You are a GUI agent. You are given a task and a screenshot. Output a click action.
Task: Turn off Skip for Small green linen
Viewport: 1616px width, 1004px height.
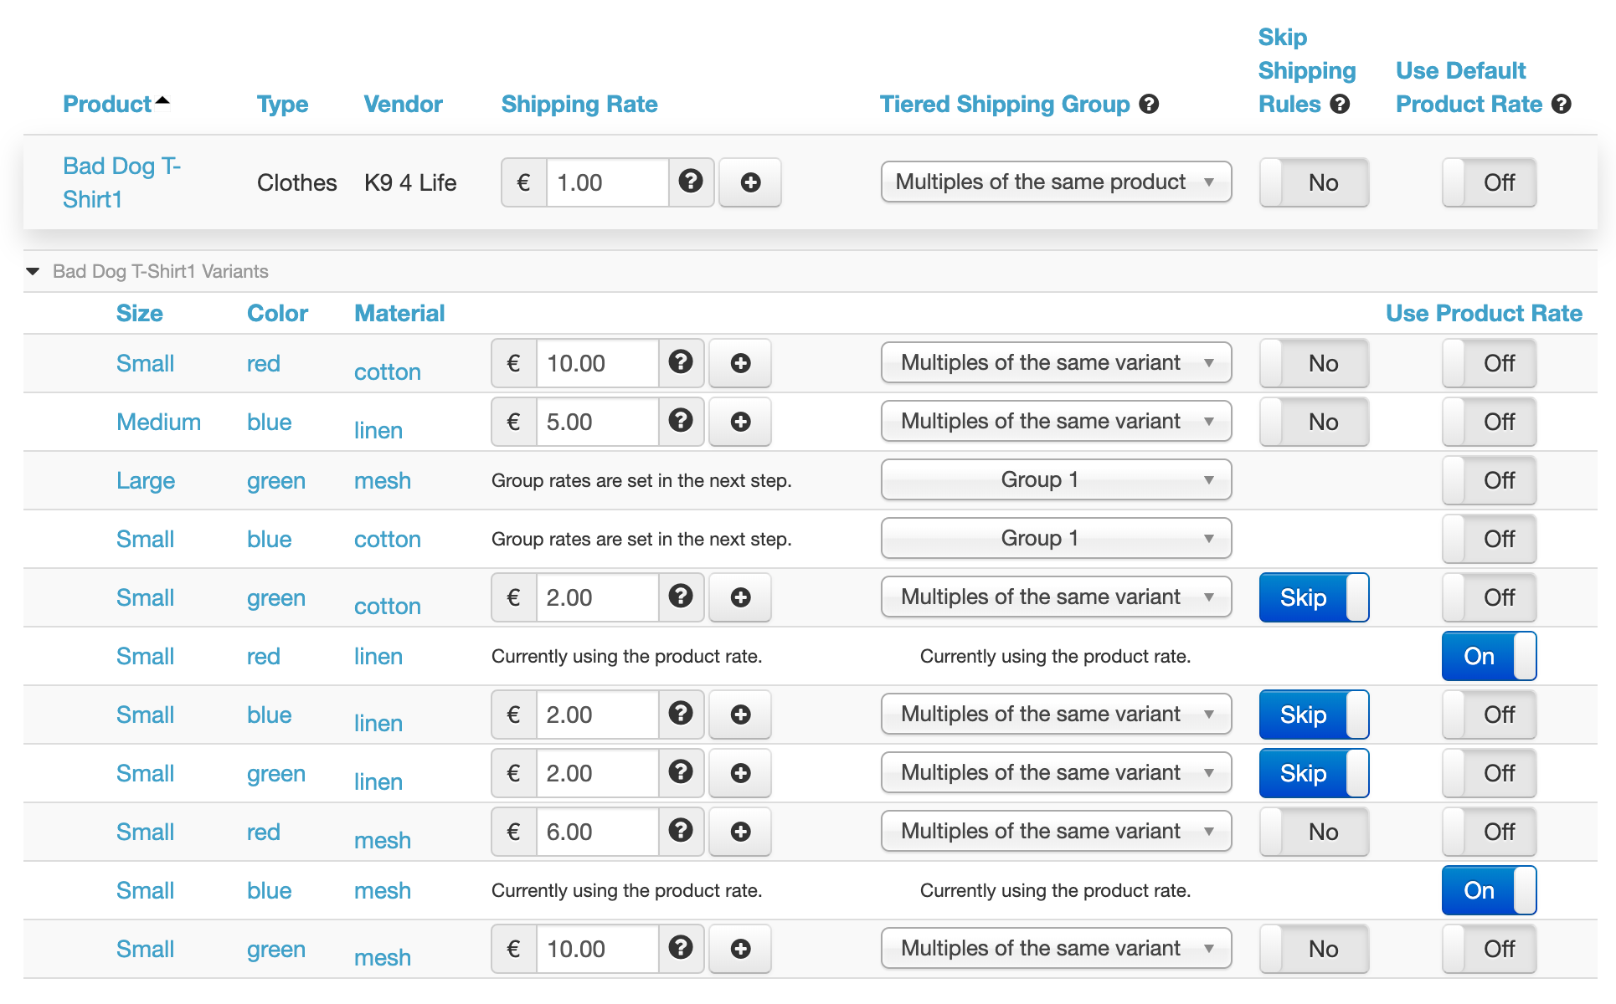coord(1314,773)
